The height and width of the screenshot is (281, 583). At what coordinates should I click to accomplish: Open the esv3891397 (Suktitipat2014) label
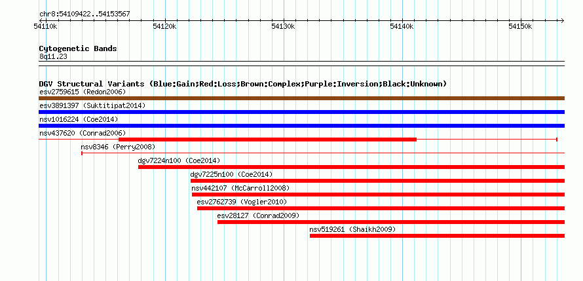tap(92, 105)
